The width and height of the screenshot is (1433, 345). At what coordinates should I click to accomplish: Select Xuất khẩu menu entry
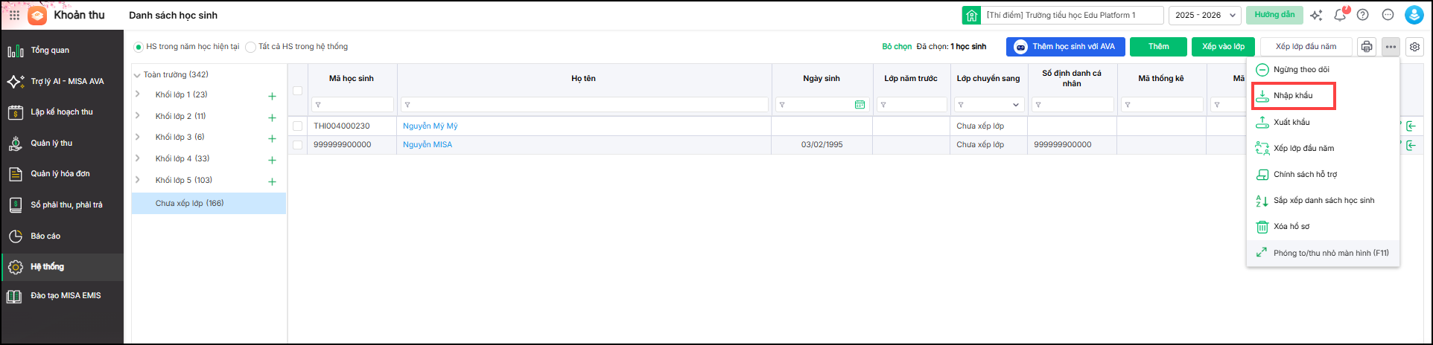pyautogui.click(x=1291, y=122)
